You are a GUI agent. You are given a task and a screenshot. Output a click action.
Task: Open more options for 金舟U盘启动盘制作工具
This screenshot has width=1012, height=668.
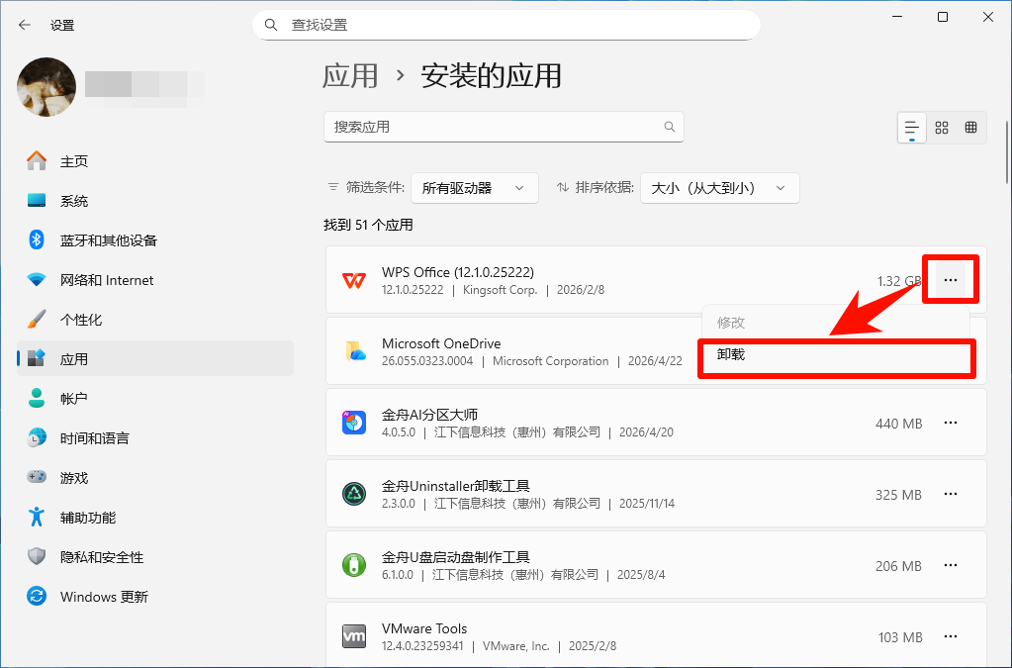coord(951,565)
